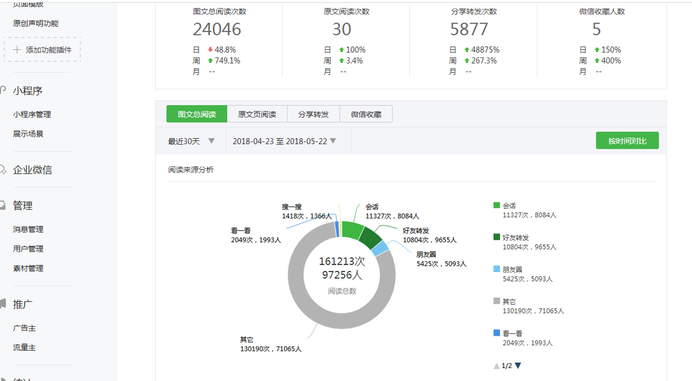This screenshot has width=692, height=381.
Task: Go to previous legend page arrow
Action: point(496,366)
